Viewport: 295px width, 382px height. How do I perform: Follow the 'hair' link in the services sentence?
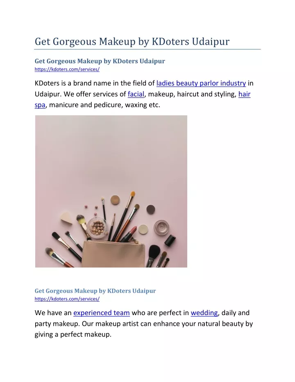tap(245, 94)
